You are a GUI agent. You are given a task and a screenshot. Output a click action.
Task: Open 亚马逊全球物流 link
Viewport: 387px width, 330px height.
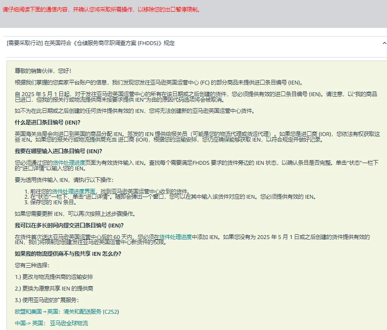tap(69, 323)
